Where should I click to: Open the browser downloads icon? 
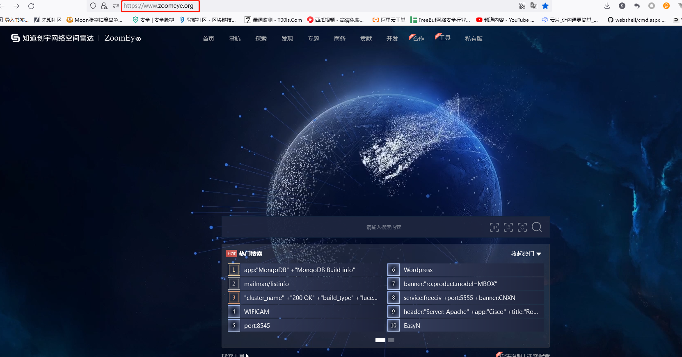coord(607,6)
